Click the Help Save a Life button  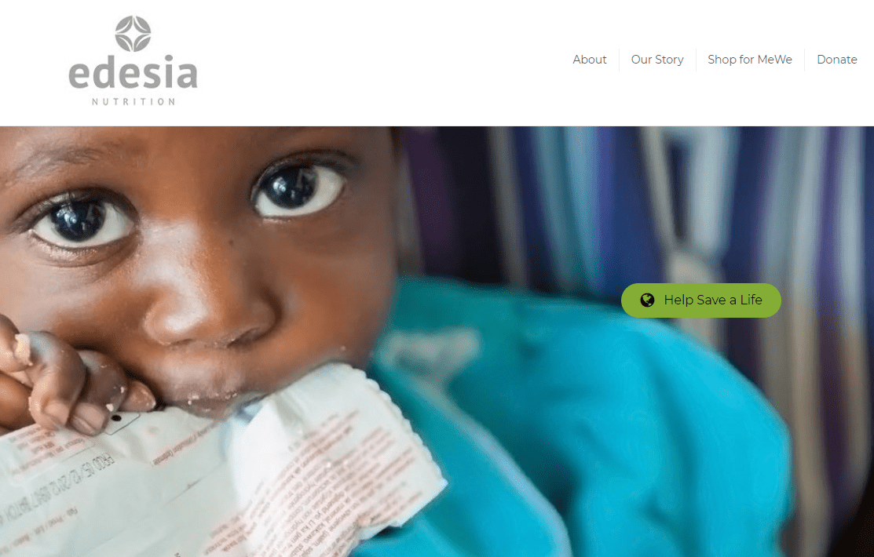[700, 300]
